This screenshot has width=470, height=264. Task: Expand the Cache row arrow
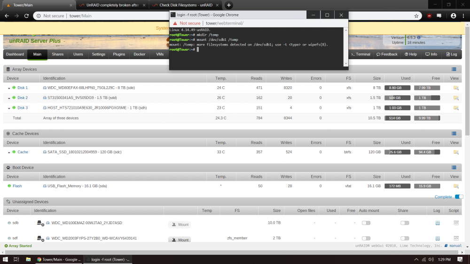(x=9, y=152)
